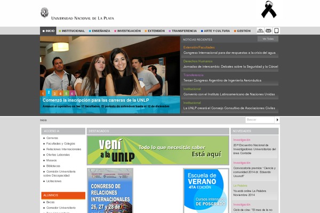Click the UNLP crest logo
The image size is (320, 213).
pos(44,13)
